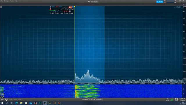Viewport: 186px width, 105px height.
Task: Open Microsoft Store from taskbar
Action: pyautogui.click(x=26, y=103)
